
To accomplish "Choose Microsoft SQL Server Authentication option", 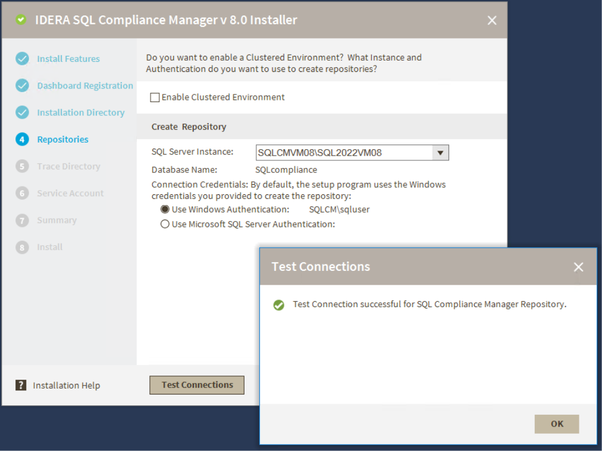I will tap(165, 224).
